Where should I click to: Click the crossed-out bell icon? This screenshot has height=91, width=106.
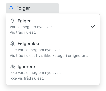click(x=12, y=44)
